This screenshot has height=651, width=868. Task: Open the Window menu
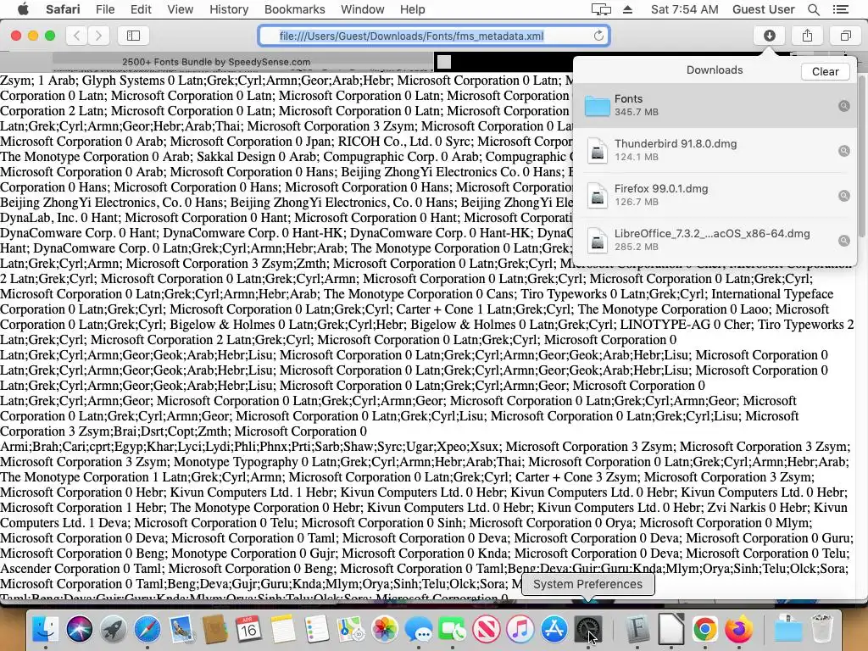pos(363,9)
